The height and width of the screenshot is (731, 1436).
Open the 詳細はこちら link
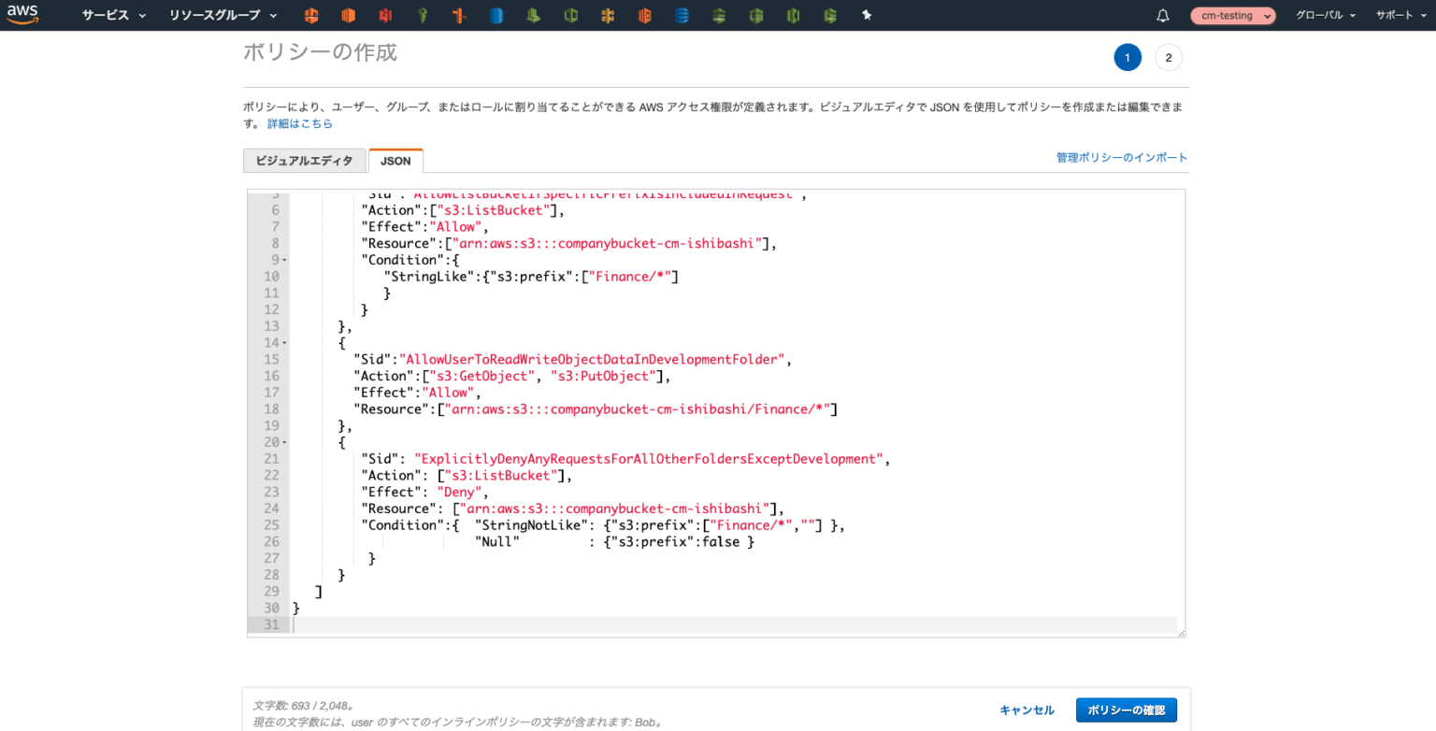click(x=300, y=122)
